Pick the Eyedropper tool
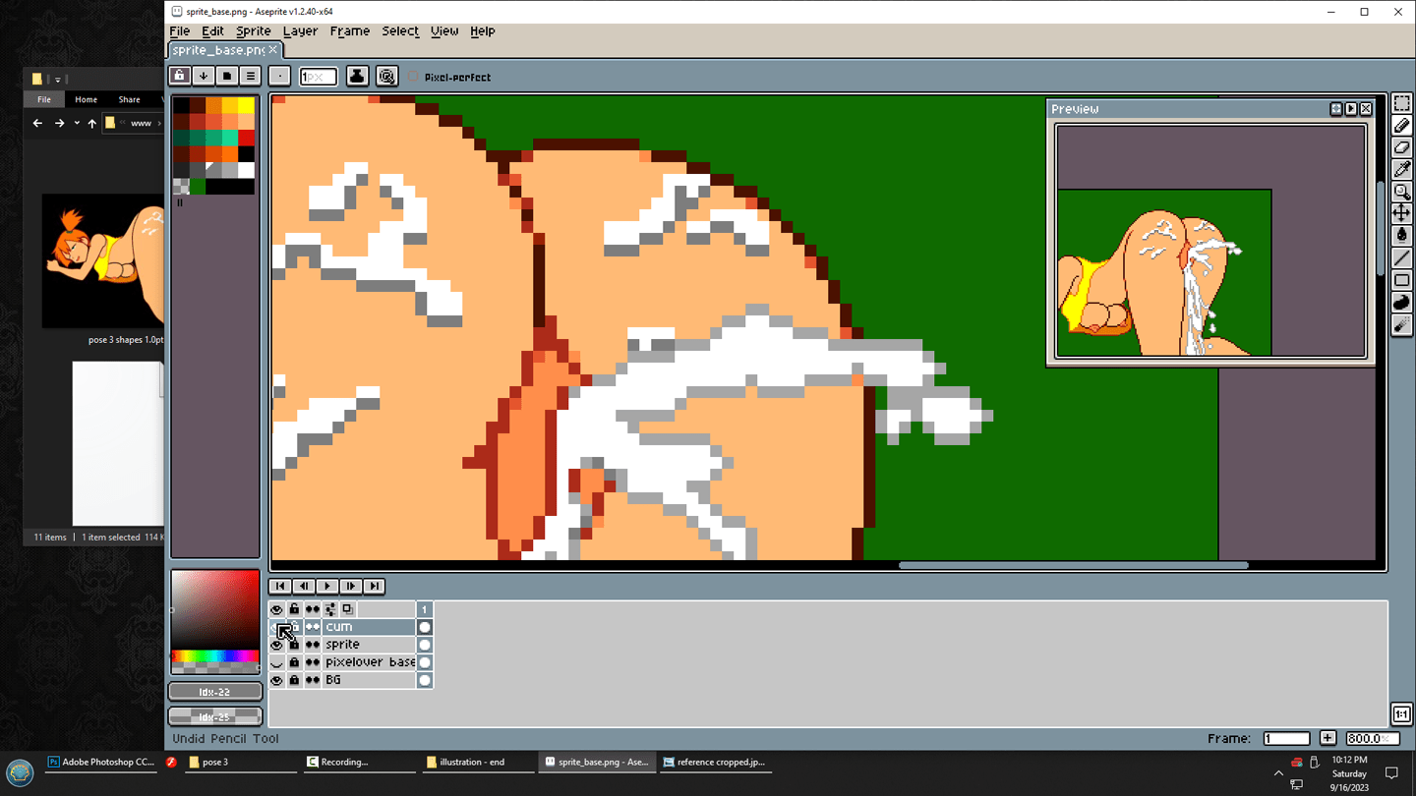This screenshot has height=796, width=1416. (x=1402, y=170)
